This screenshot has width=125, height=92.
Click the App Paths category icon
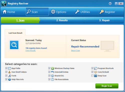coord(9,68)
